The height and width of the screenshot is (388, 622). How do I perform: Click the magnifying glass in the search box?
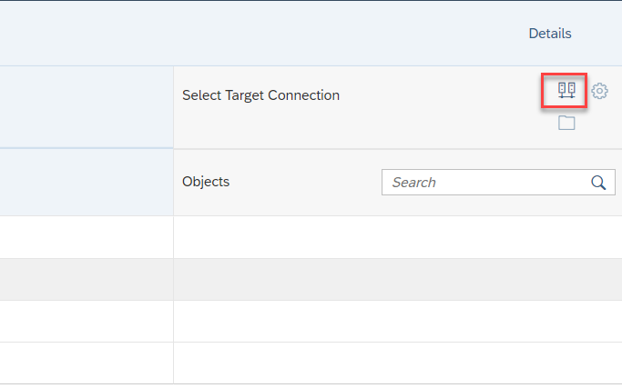(x=598, y=183)
